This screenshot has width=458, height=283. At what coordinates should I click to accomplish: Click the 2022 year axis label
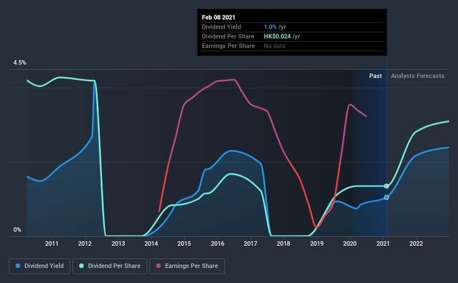pyautogui.click(x=416, y=243)
